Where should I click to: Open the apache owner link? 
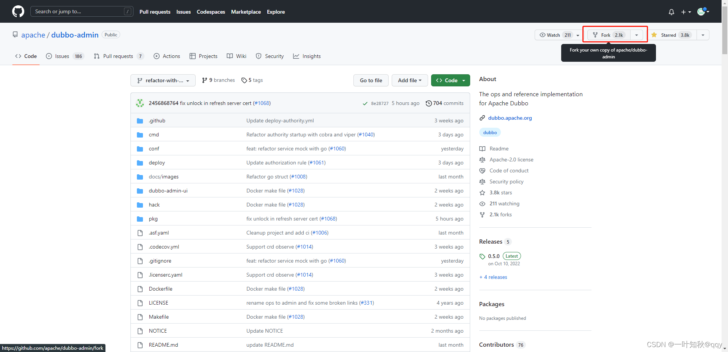click(33, 35)
